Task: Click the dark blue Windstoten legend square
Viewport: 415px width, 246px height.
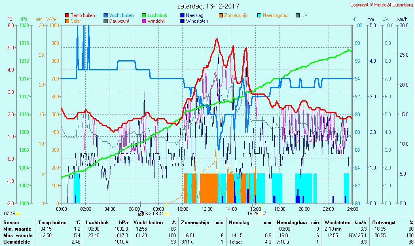Action: click(x=182, y=21)
